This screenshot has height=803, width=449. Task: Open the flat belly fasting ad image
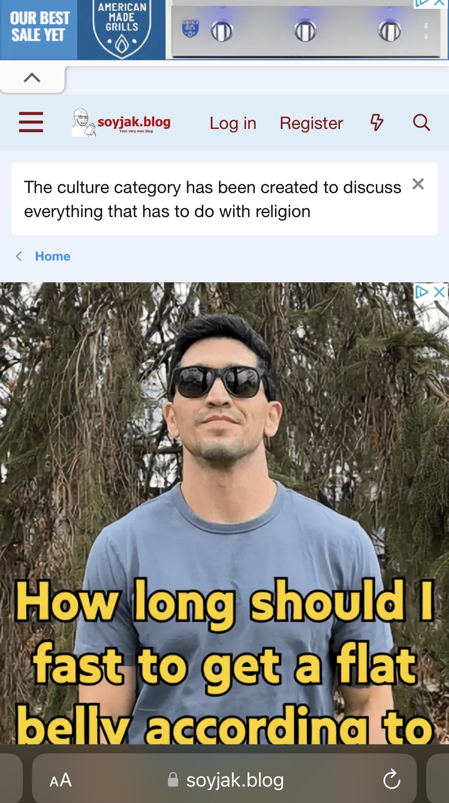point(224,513)
